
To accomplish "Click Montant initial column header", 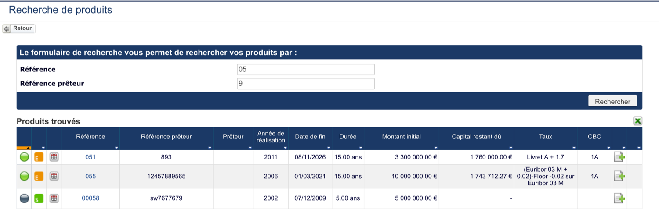I will (402, 137).
